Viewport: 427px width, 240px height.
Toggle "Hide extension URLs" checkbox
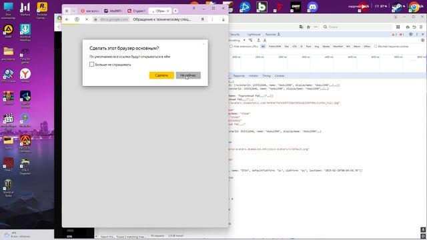[231, 47]
